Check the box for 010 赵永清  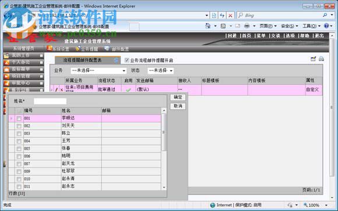click(19, 179)
